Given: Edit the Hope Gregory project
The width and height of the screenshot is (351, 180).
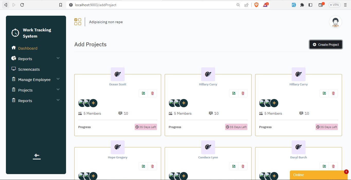Looking at the screenshot, I should (143, 166).
